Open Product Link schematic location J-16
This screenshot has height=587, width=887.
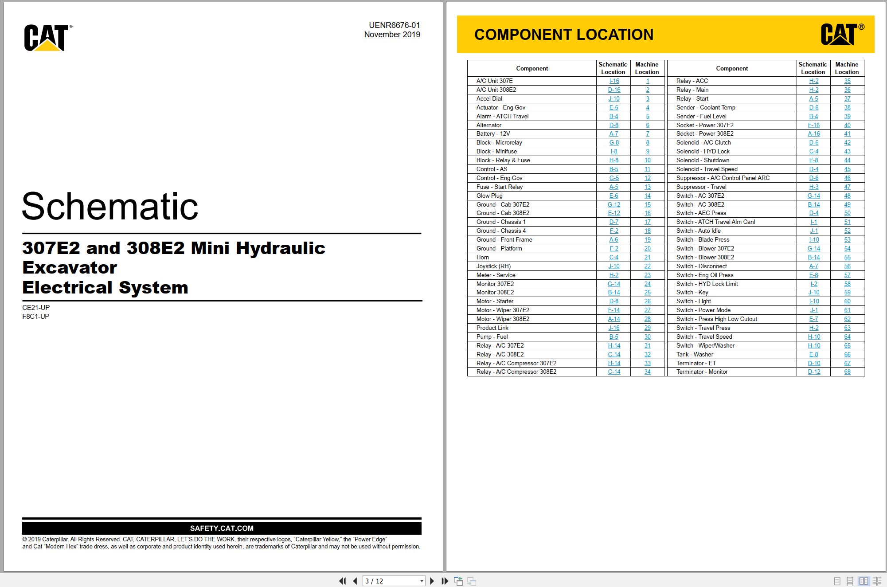614,328
